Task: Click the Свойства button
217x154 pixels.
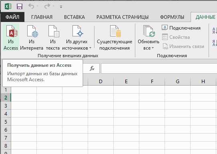Action: pyautogui.click(x=176, y=37)
